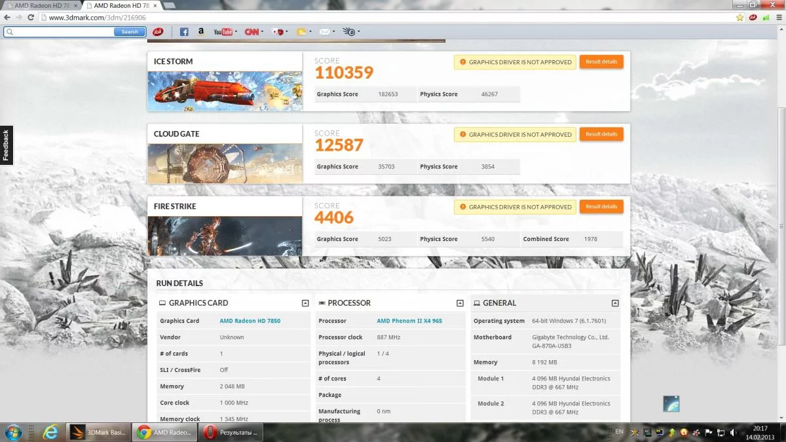Collapse the Processor section
Image resolution: width=786 pixels, height=442 pixels.
coord(460,303)
